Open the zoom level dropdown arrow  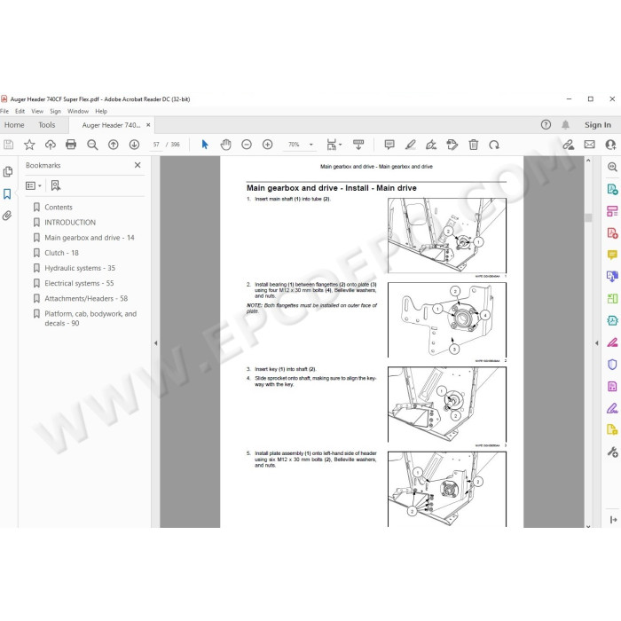click(x=310, y=145)
